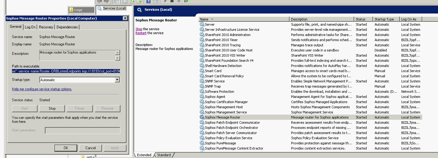
Task: Select the Server Infrastructure License Service row
Action: click(x=311, y=29)
